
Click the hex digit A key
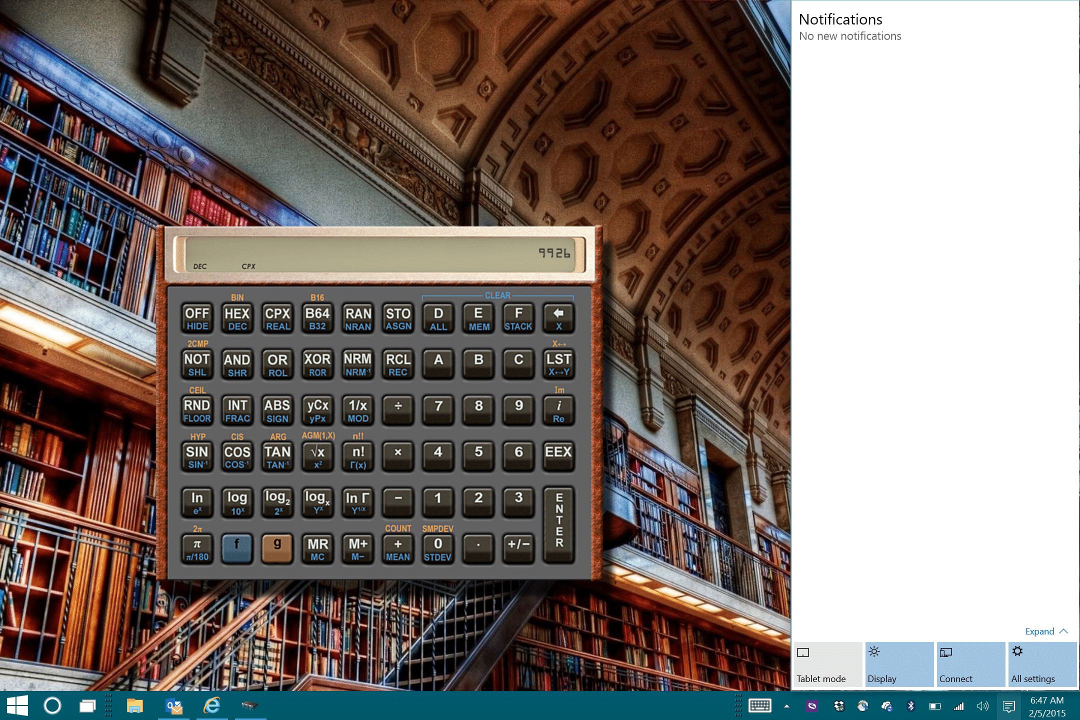(438, 364)
